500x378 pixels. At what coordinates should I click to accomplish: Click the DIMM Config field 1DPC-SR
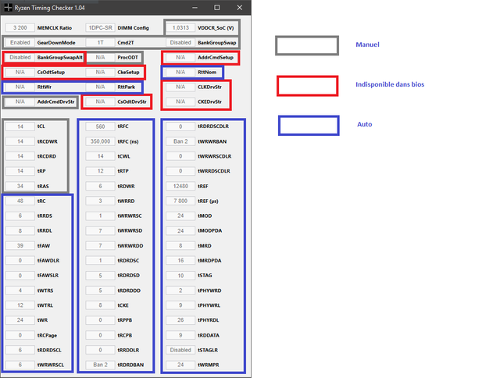(100, 28)
